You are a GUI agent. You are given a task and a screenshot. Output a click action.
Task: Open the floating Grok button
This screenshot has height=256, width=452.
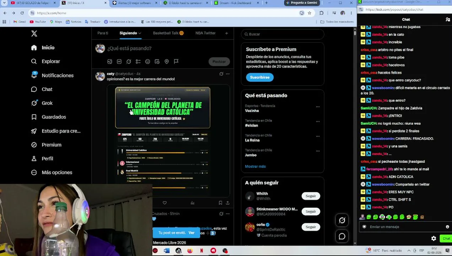click(342, 220)
